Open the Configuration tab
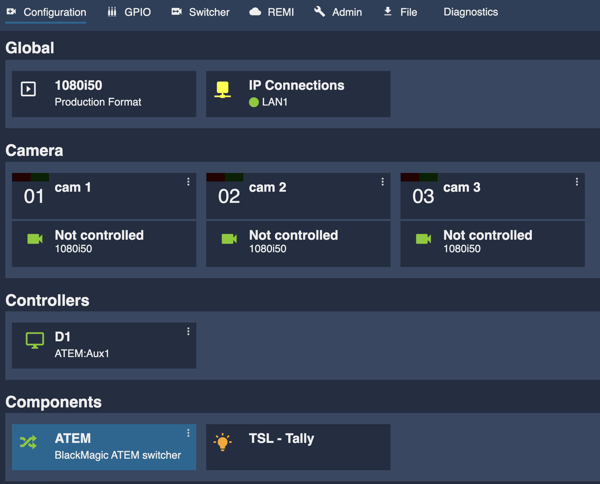The width and height of the screenshot is (600, 484). coord(46,12)
